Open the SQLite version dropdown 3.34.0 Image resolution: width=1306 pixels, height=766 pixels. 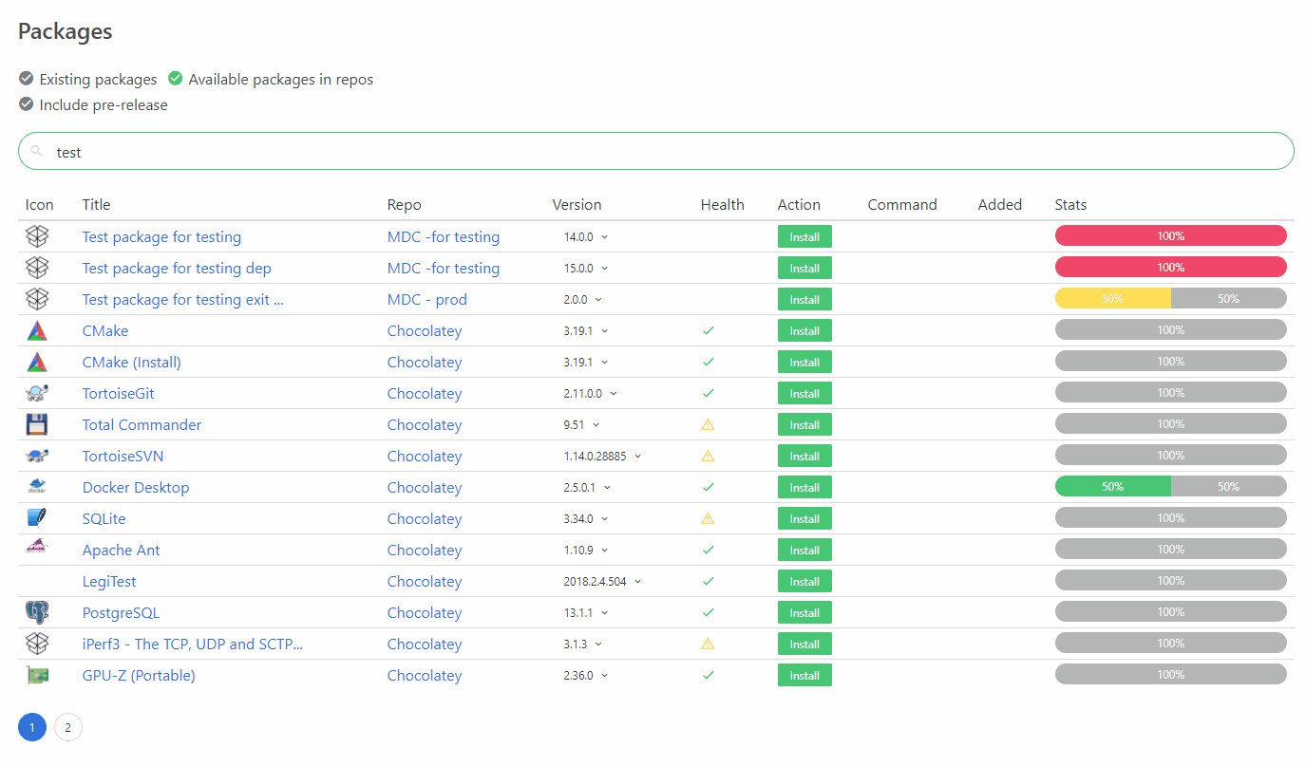(586, 518)
